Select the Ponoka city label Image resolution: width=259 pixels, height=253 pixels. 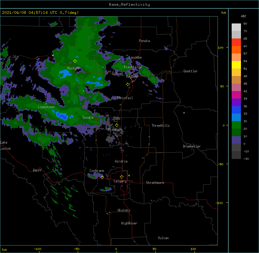[x=144, y=41]
